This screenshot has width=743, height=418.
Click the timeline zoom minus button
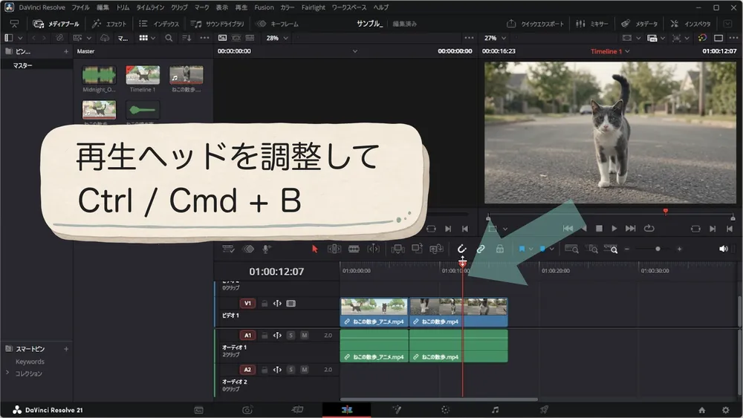[627, 249]
